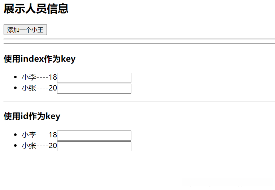Click 小张's bullet point in the id key list
This screenshot has width=275, height=190.
click(x=15, y=146)
